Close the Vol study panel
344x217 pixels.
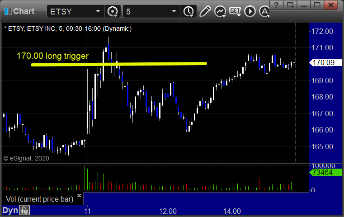(x=79, y=195)
